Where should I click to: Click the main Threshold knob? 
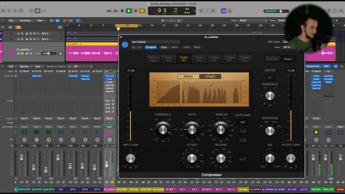pyautogui.click(x=163, y=129)
